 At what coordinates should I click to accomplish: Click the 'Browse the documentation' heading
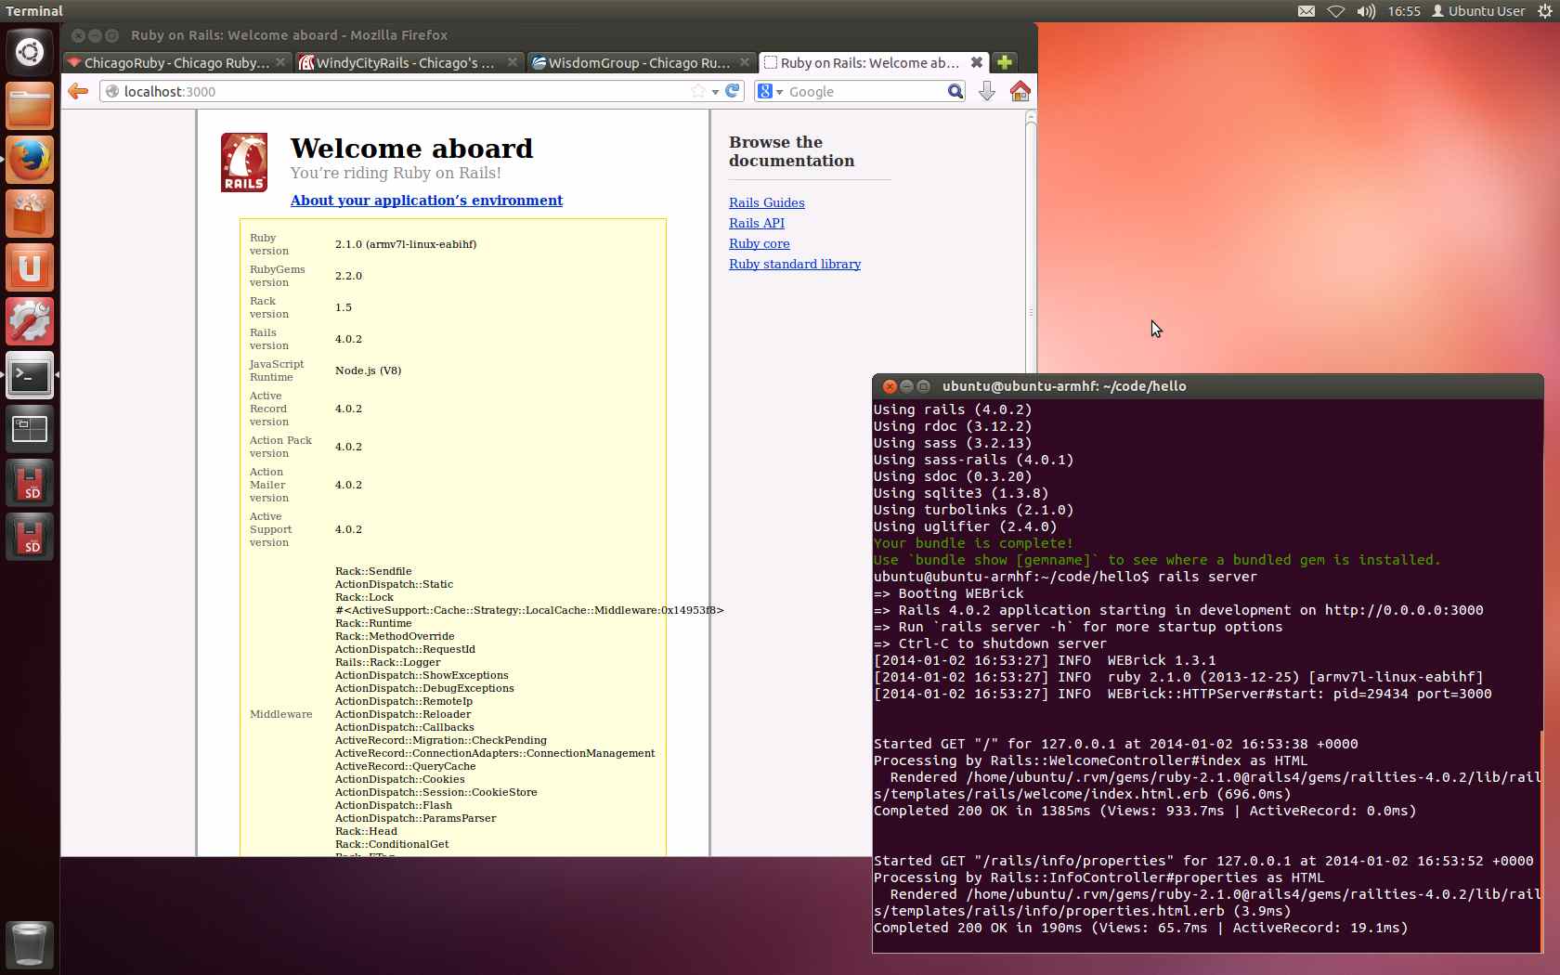coord(791,151)
